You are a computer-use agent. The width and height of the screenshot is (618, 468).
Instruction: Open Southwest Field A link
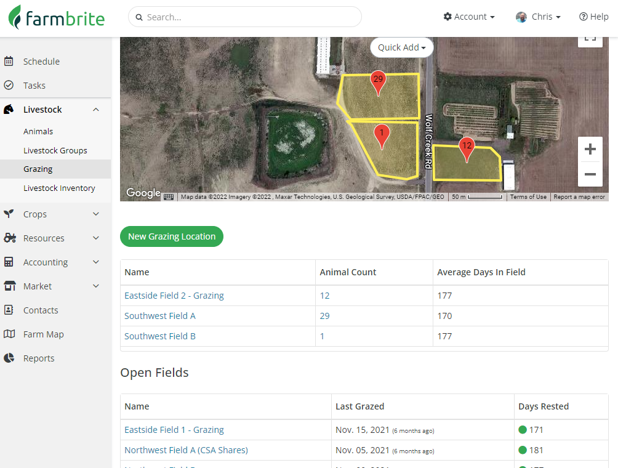[160, 316]
